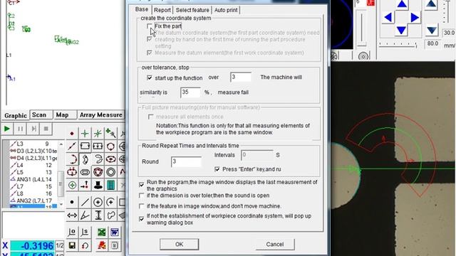
Task: Click the Lo coordinate icon
Action: point(72,233)
